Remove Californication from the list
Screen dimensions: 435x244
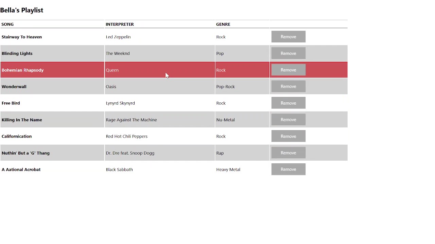coord(288,136)
